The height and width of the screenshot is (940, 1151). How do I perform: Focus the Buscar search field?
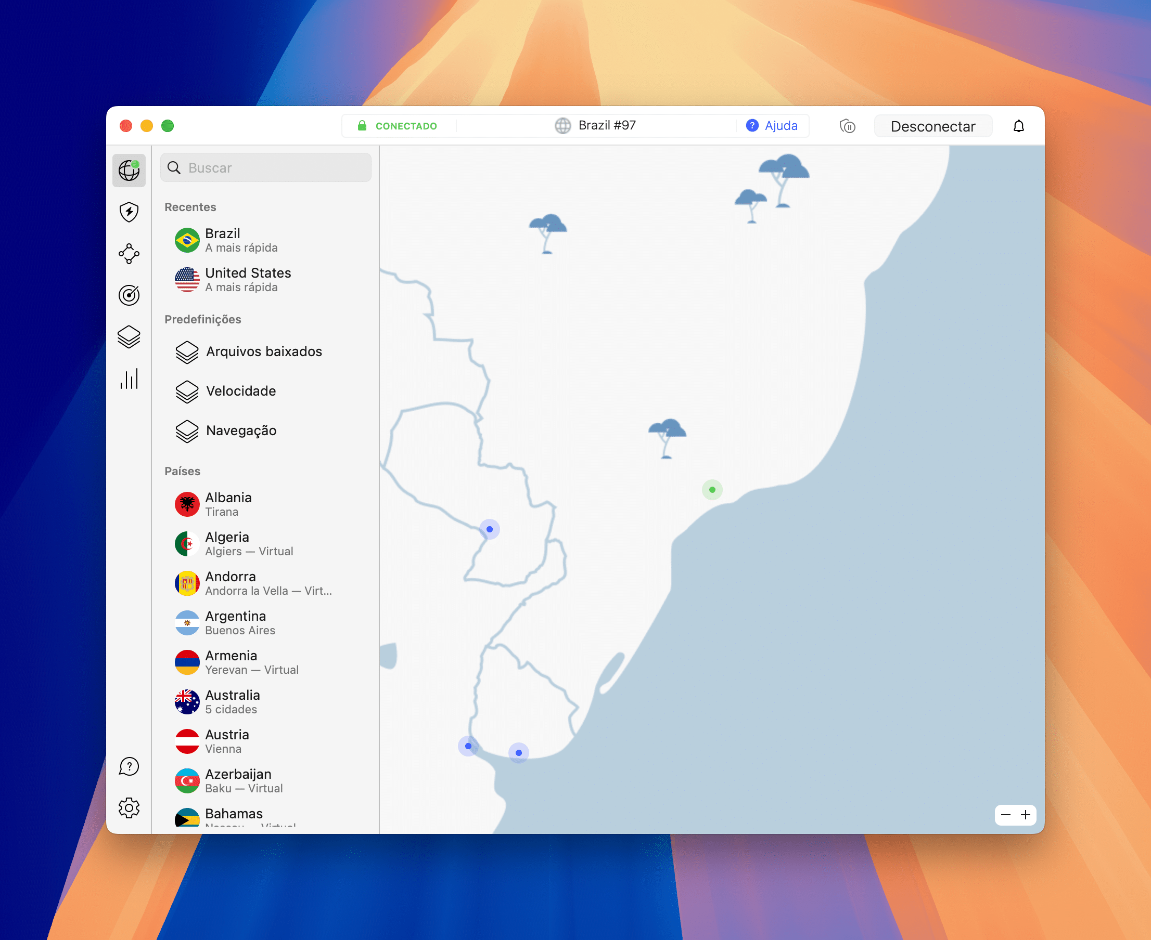click(x=265, y=167)
